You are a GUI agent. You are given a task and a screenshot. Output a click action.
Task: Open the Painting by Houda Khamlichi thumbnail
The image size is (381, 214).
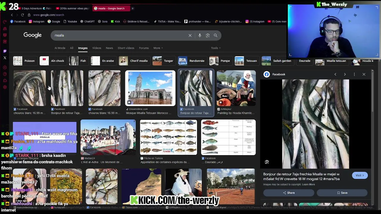236,88
